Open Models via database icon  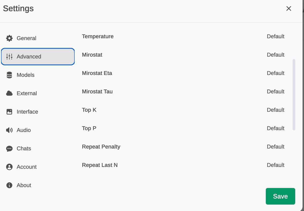click(9, 75)
